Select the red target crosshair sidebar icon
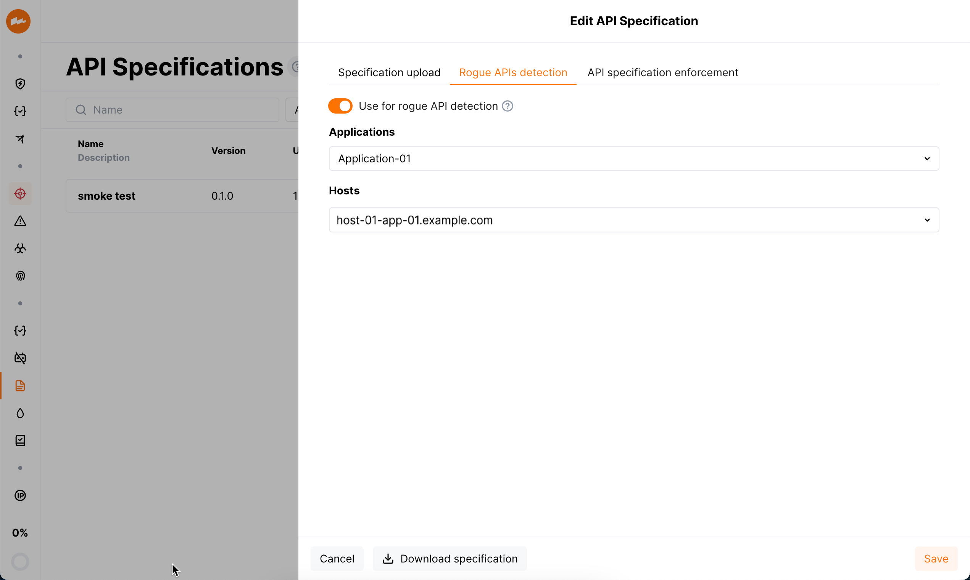Viewport: 970px width, 580px height. coord(20,194)
